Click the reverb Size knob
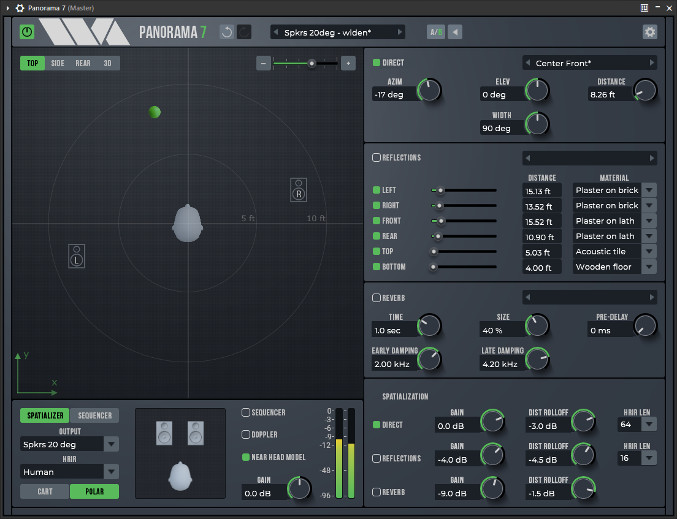This screenshot has width=677, height=519. 537,326
